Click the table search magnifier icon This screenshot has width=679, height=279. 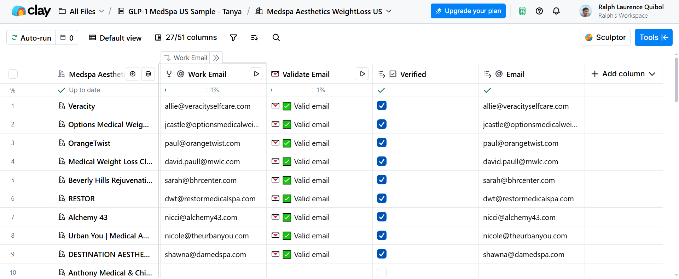coord(276,37)
